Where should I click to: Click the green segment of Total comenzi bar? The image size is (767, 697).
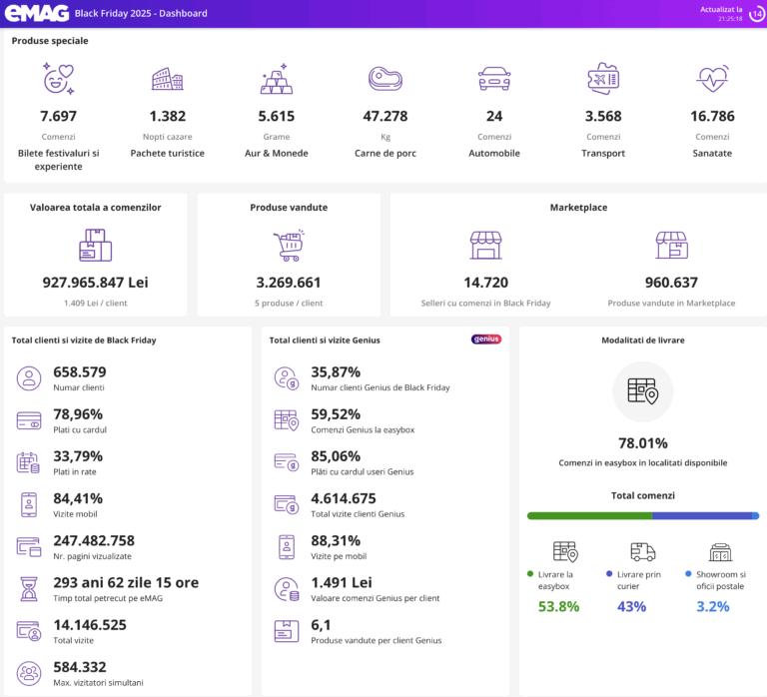click(589, 516)
